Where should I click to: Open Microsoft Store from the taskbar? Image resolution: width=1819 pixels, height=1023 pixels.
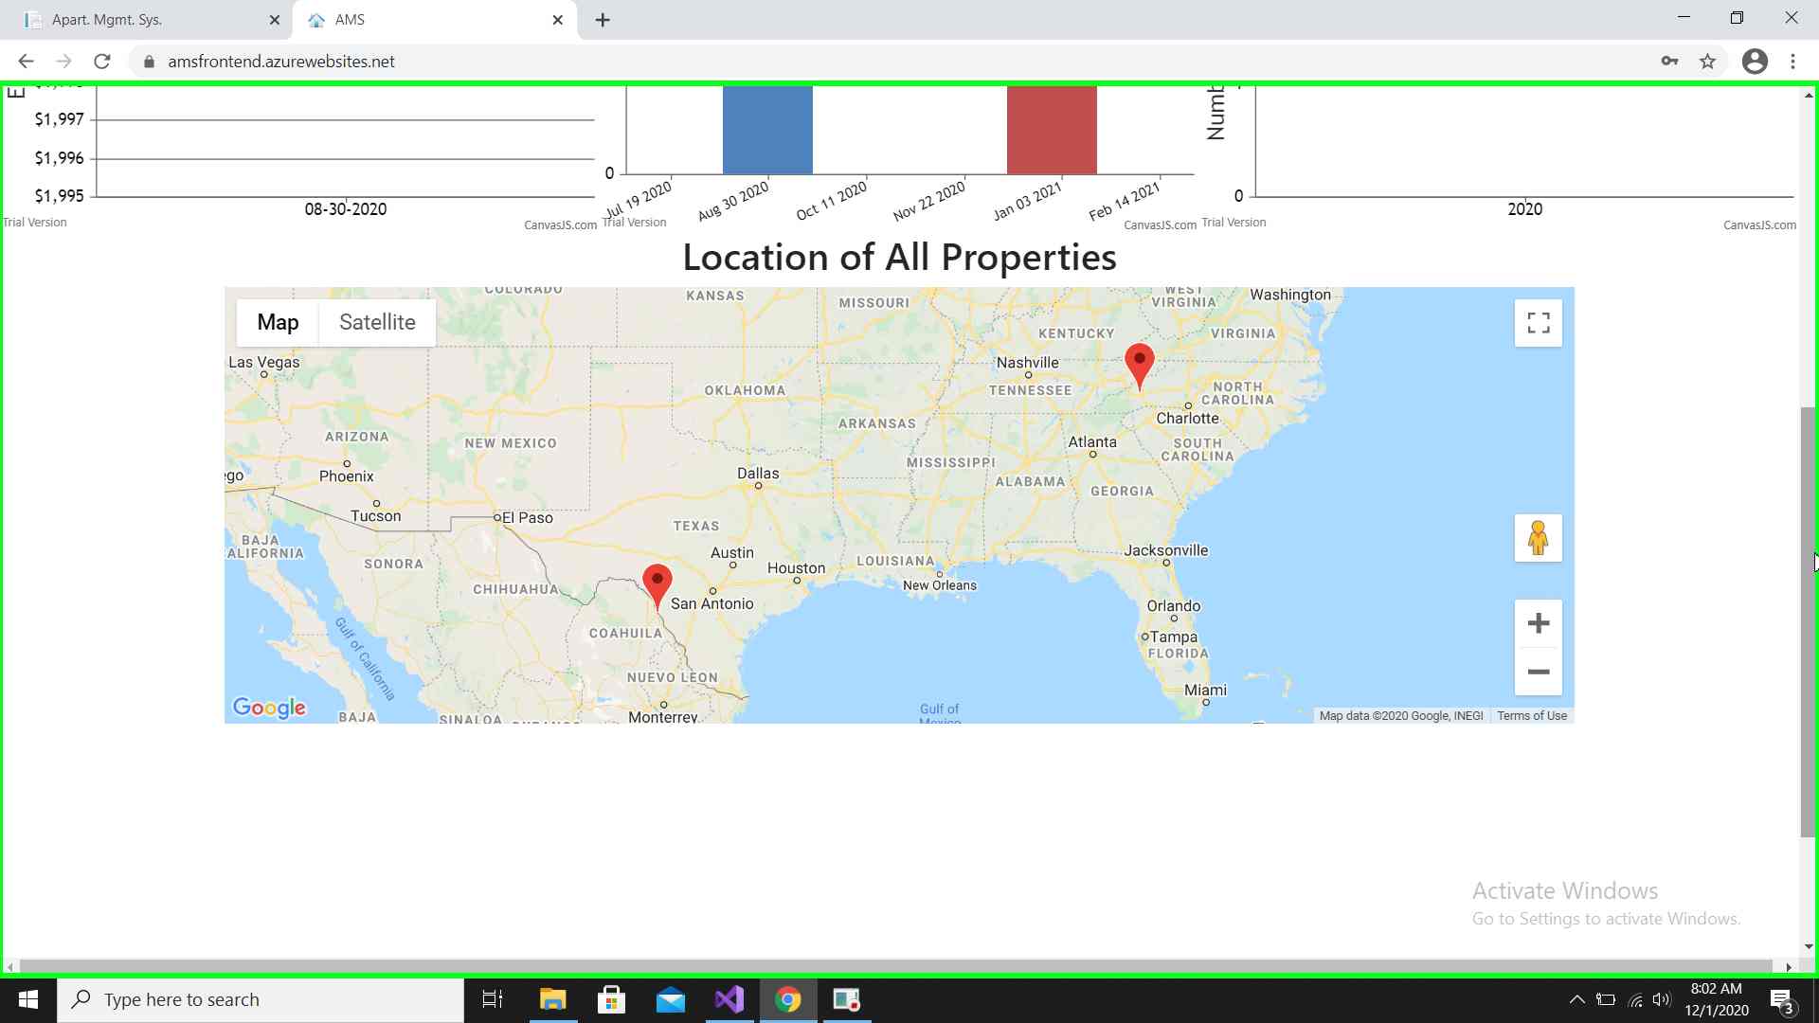[611, 999]
